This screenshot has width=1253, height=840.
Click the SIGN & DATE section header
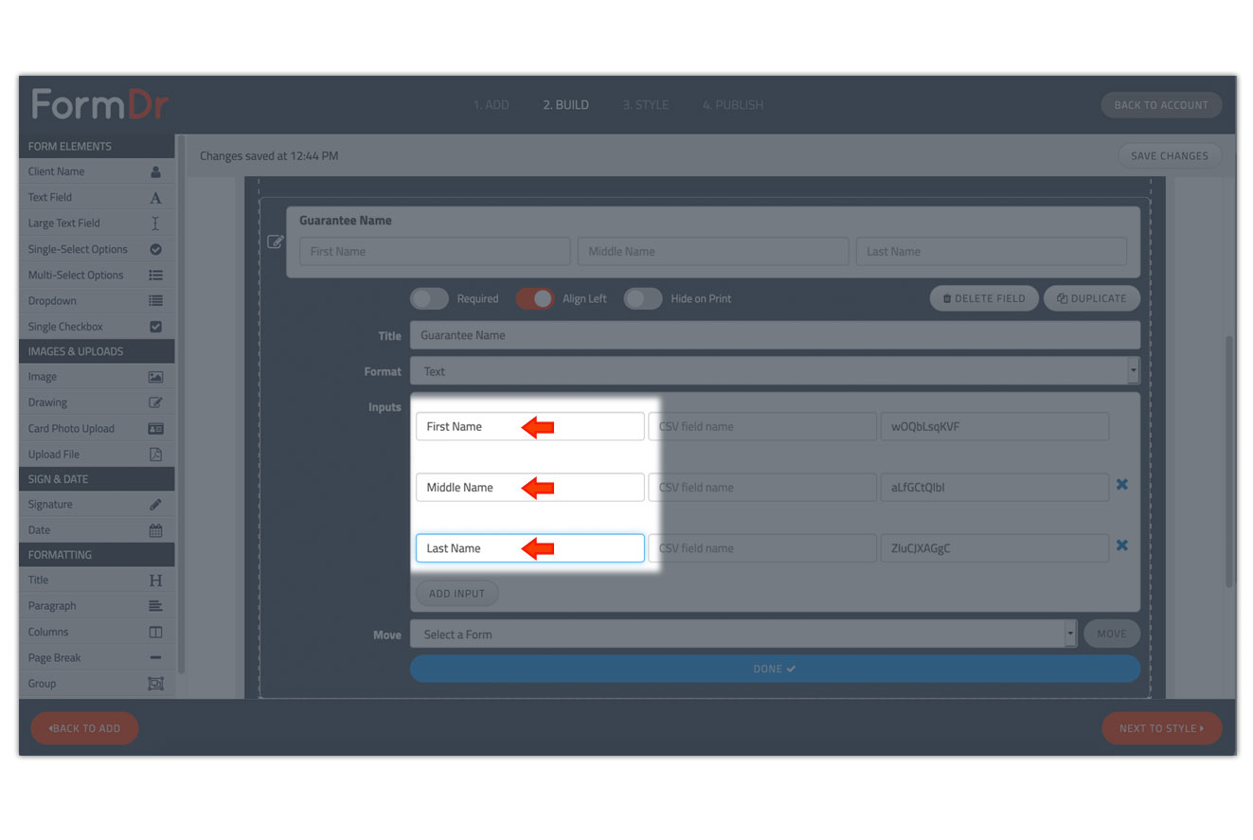click(x=97, y=479)
